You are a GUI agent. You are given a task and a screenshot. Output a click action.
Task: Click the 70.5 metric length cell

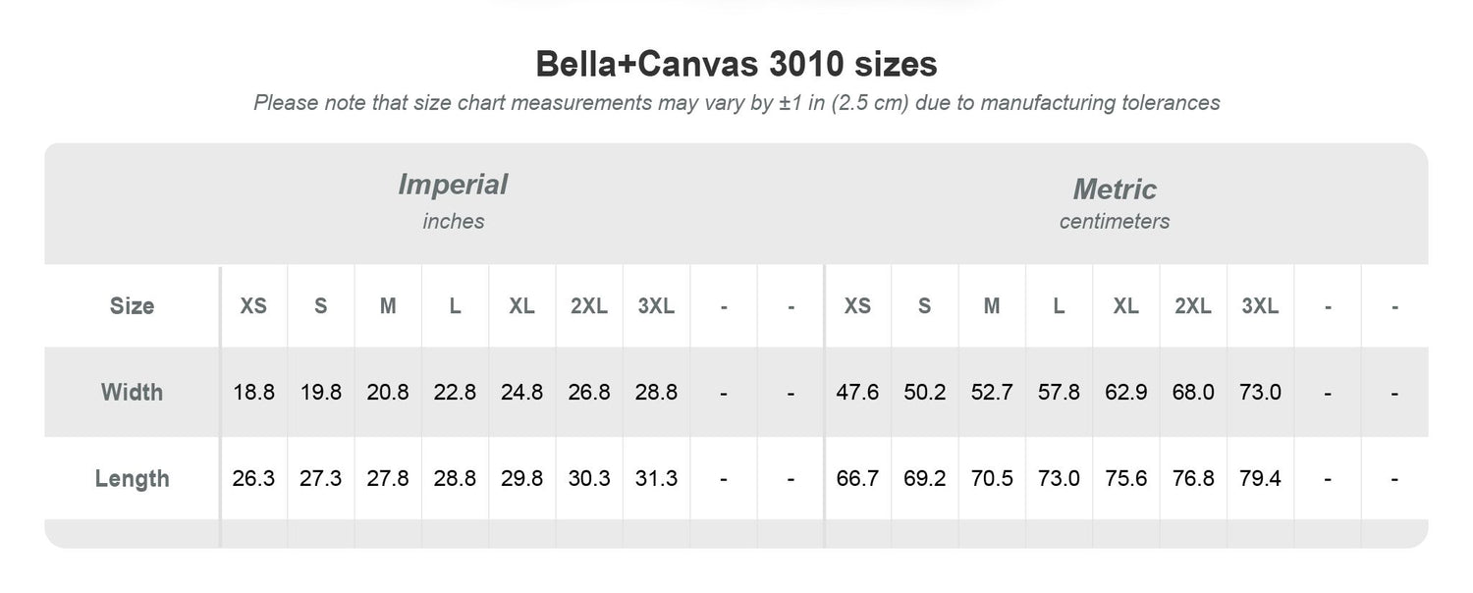[992, 478]
